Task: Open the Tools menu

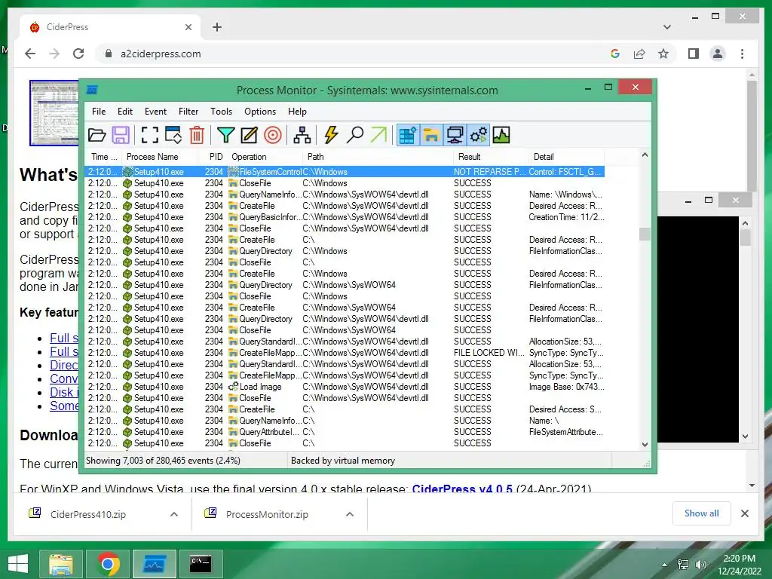Action: coord(221,112)
